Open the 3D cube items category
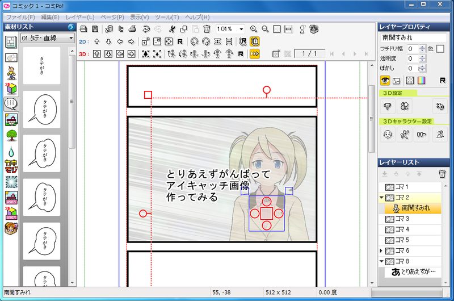The image size is (454, 301). tap(11, 89)
